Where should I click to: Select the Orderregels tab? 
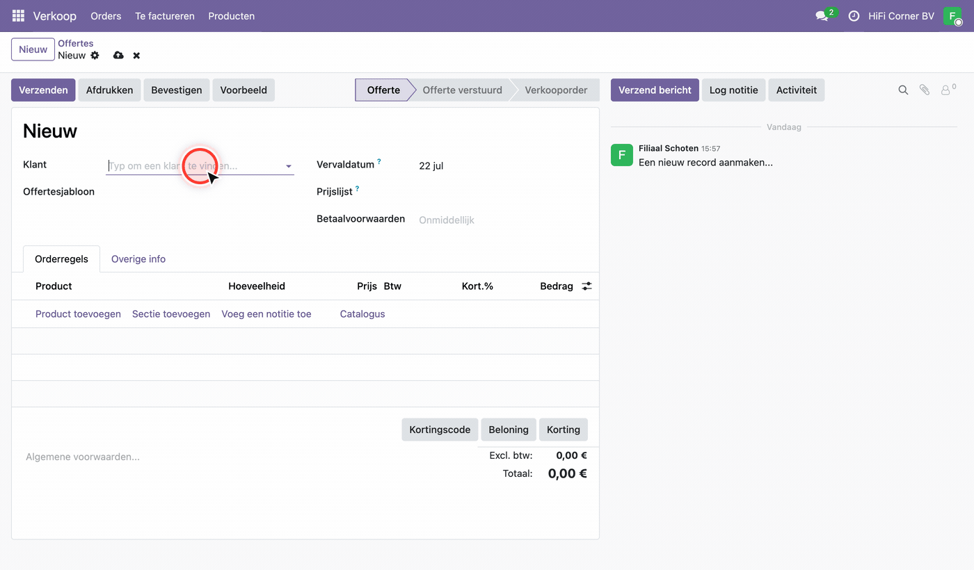point(61,259)
